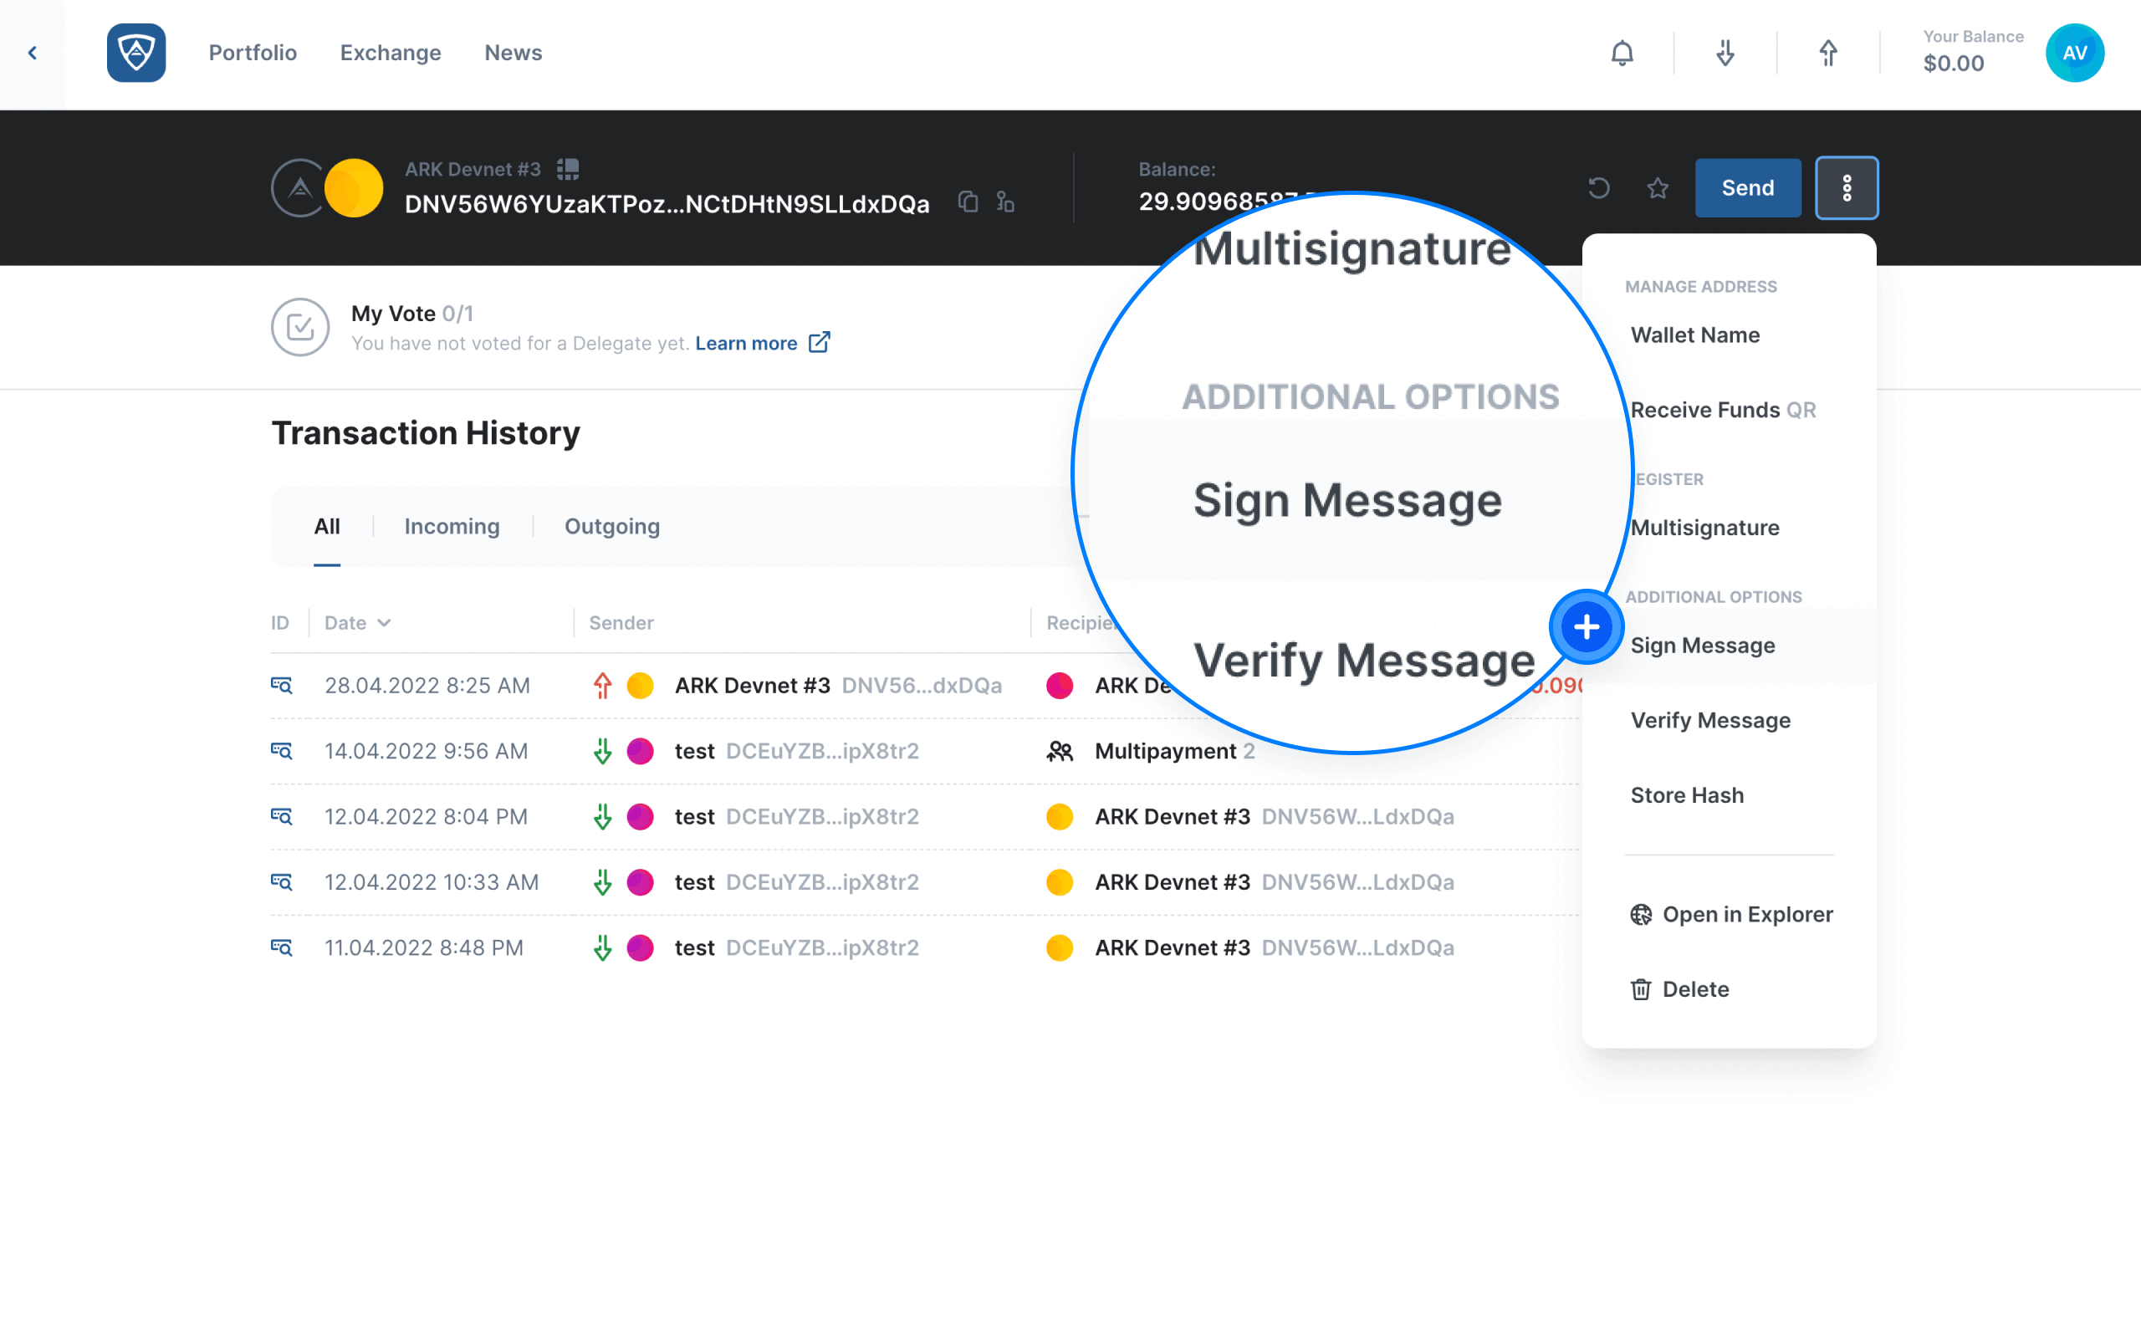Open external link icon after Learn more
This screenshot has height=1338, width=2141.
click(x=820, y=343)
